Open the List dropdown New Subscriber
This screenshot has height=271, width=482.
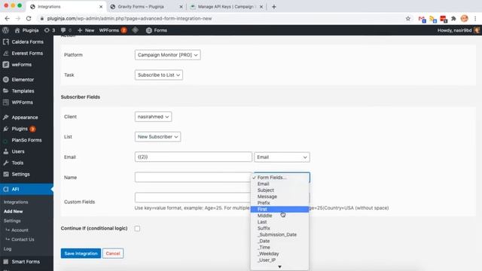point(157,137)
